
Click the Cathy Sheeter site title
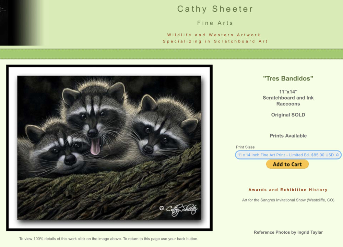click(x=215, y=9)
